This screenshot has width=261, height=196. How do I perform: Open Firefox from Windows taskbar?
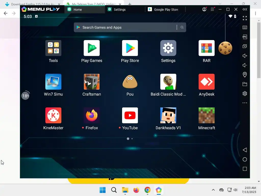(136, 190)
